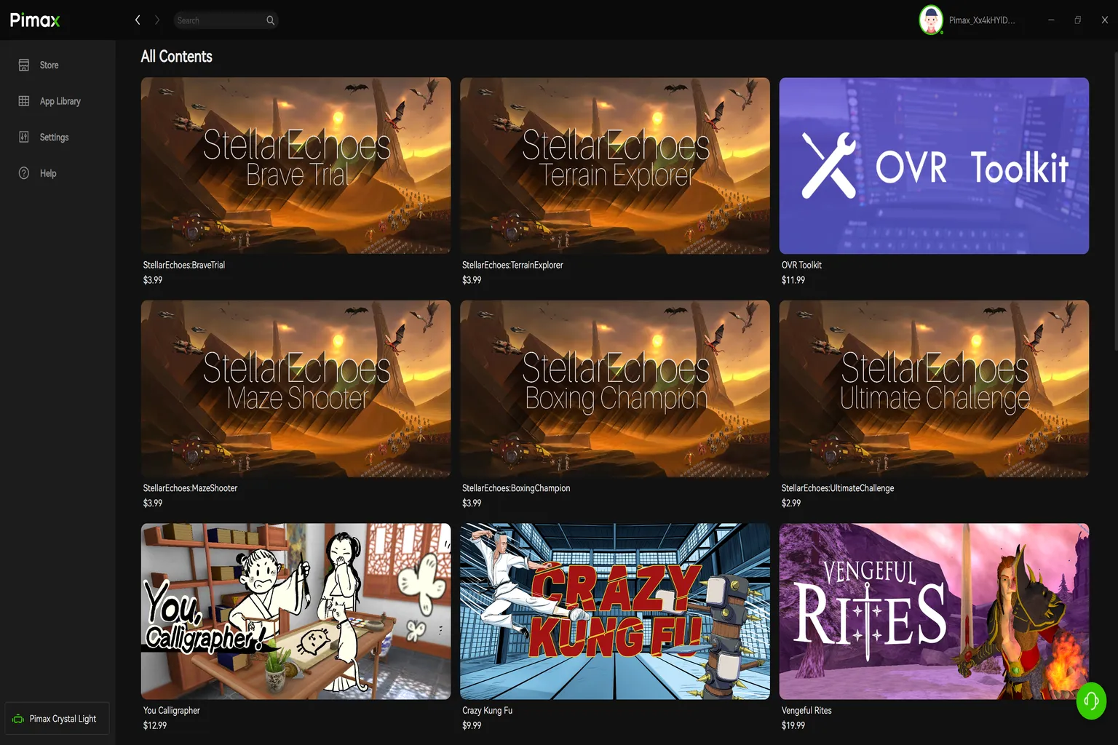Click the Settings sliders icon
This screenshot has height=745, width=1118.
click(x=24, y=137)
